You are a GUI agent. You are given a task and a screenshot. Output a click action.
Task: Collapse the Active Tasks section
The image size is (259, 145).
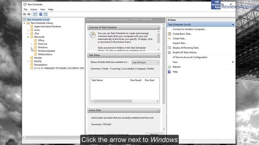coord(158,110)
